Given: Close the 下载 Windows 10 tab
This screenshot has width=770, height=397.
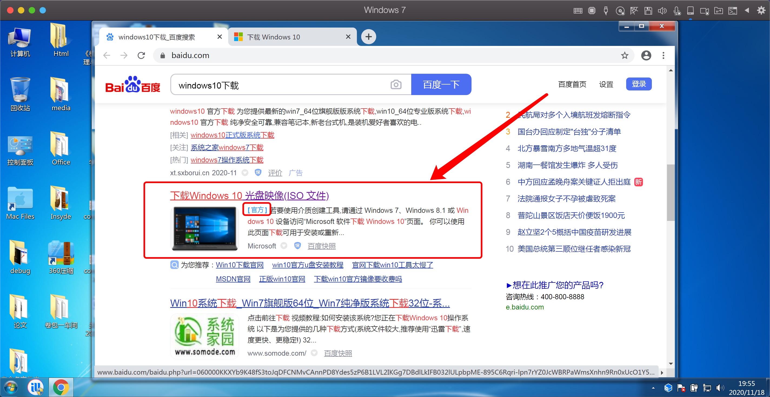Looking at the screenshot, I should coord(348,37).
